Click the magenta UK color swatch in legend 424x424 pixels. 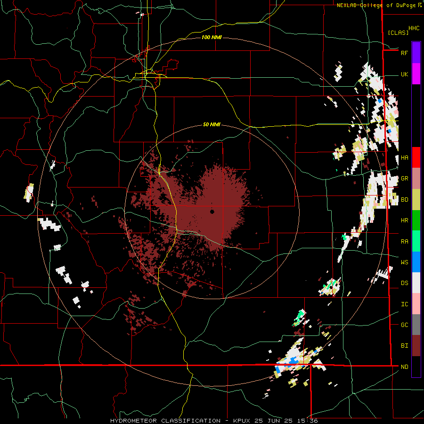point(416,74)
